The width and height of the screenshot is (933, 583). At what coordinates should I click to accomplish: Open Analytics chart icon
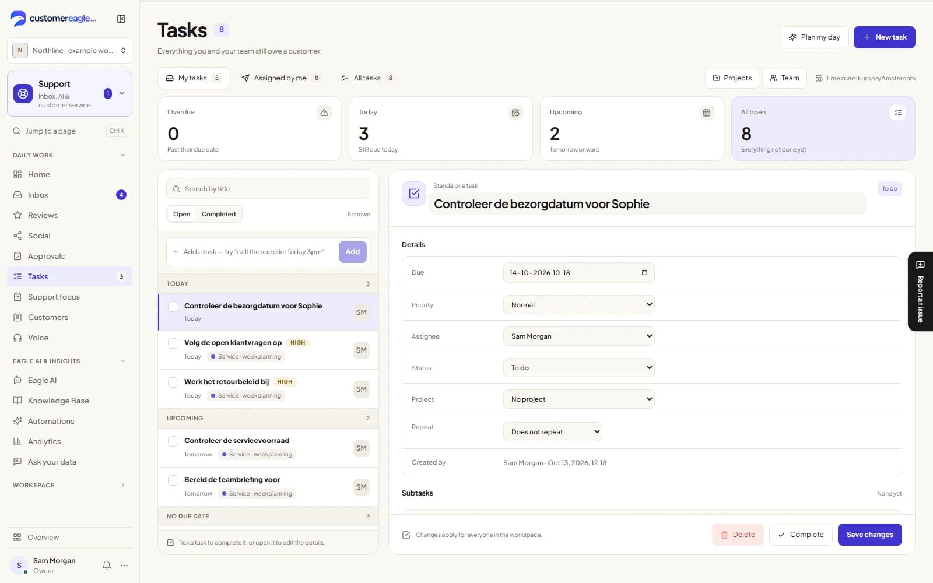click(x=17, y=441)
